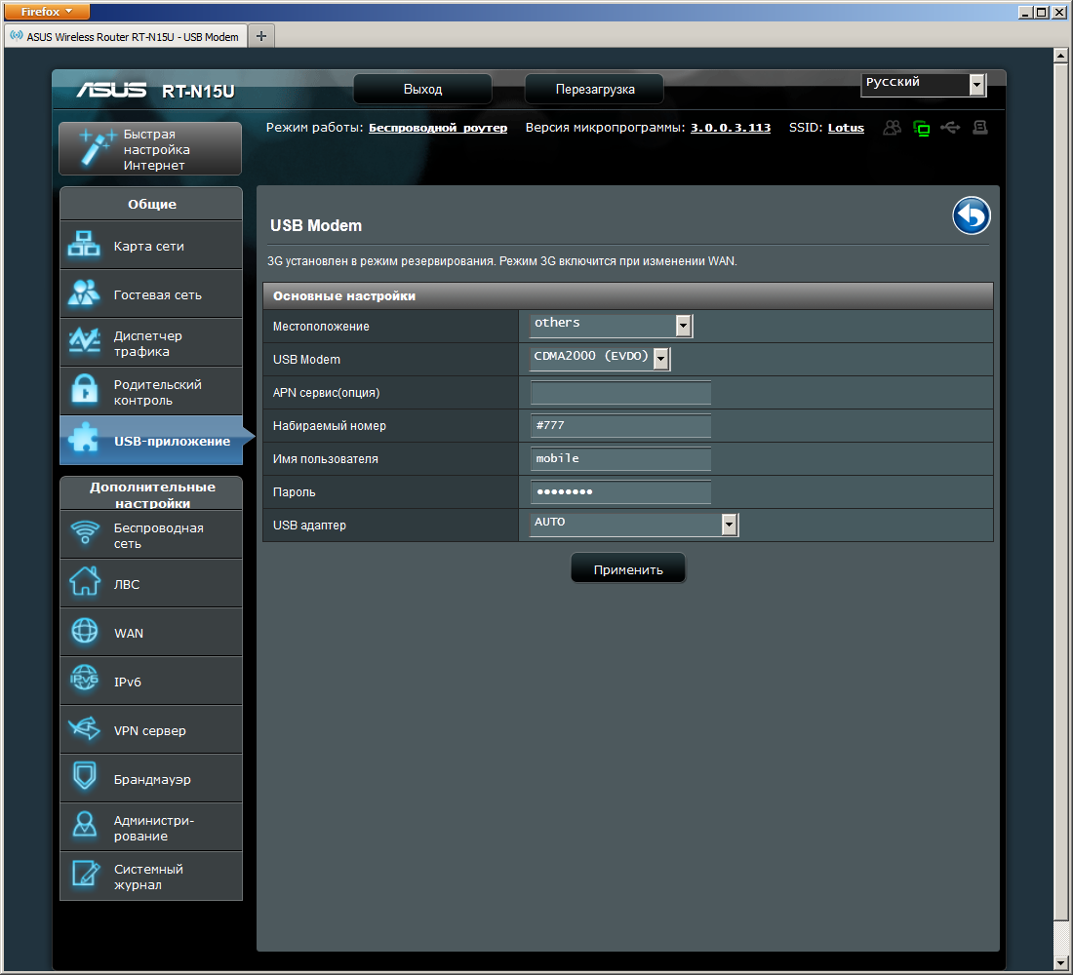The image size is (1073, 975).
Task: Click the APN сервис input field
Action: point(620,393)
